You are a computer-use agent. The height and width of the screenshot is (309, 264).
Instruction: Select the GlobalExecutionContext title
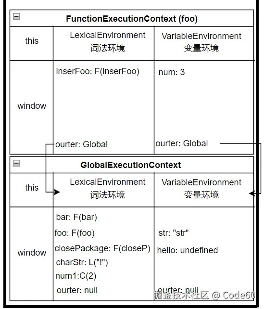click(130, 165)
